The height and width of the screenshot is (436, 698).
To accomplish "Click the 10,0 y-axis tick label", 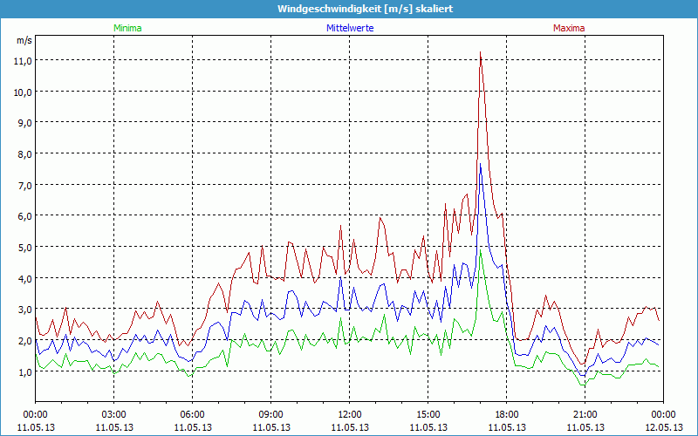I will tap(23, 92).
